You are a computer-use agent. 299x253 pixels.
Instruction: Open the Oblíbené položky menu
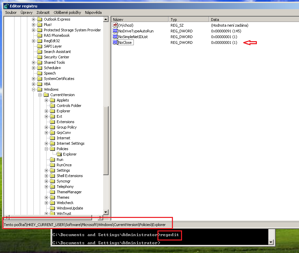click(67, 12)
